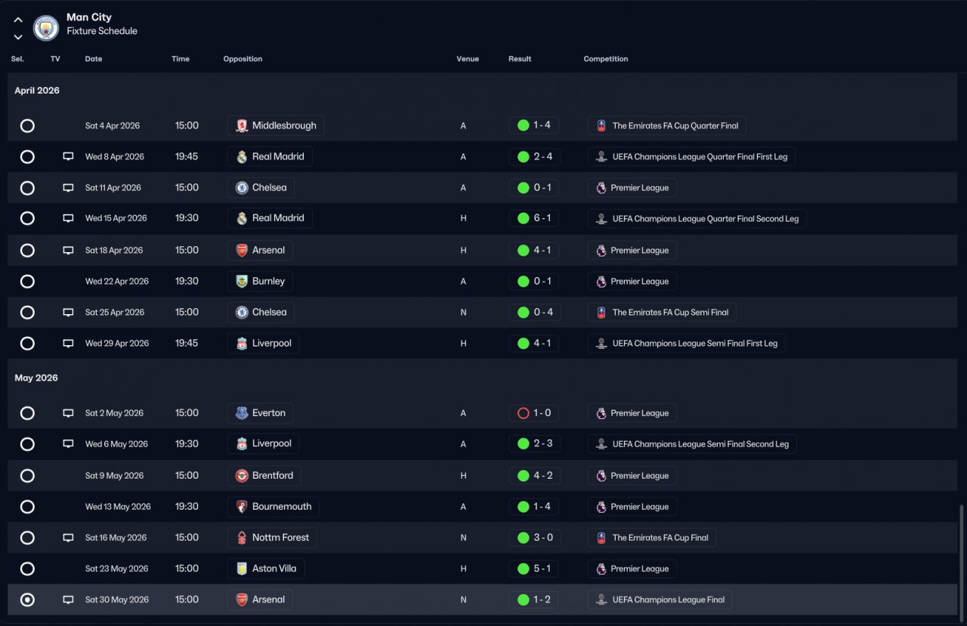Click Premier League icon on Brentford row
The height and width of the screenshot is (626, 967).
(x=601, y=476)
